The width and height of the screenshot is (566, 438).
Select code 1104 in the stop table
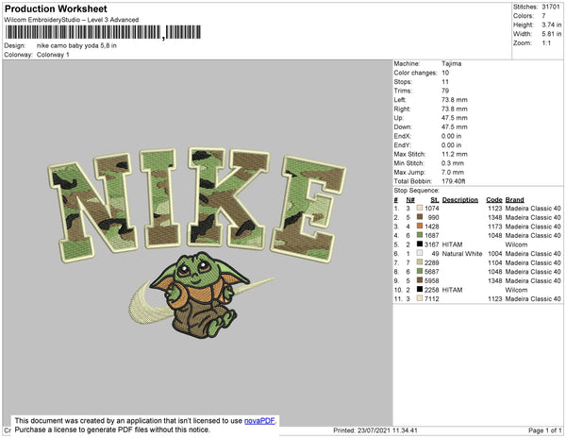point(495,262)
